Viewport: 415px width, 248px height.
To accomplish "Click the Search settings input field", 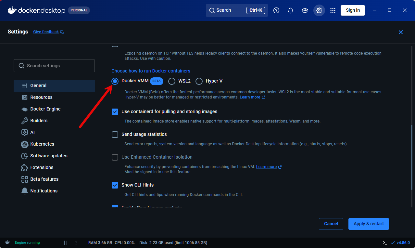I will click(x=54, y=66).
